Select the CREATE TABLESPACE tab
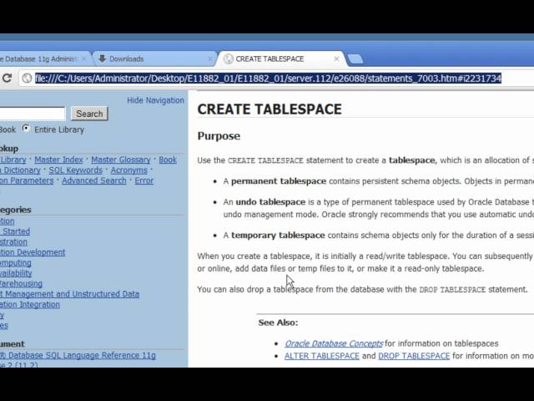 pos(281,58)
